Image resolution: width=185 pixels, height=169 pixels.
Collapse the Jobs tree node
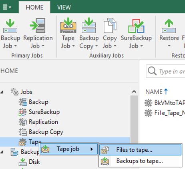click(2, 92)
